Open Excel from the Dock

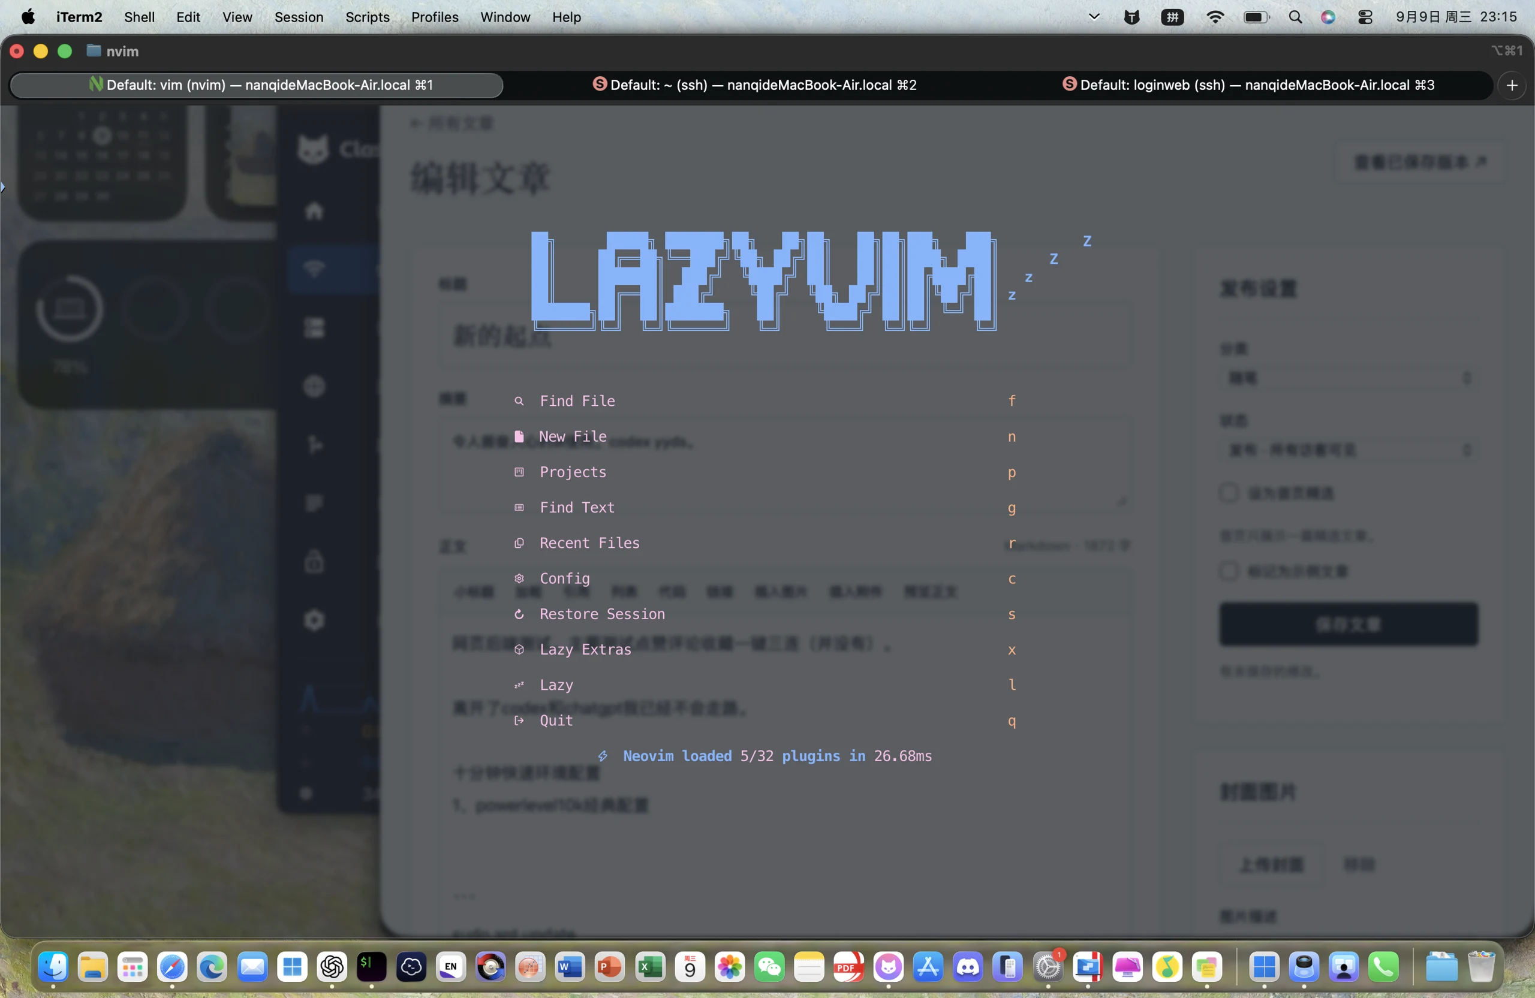(x=649, y=966)
